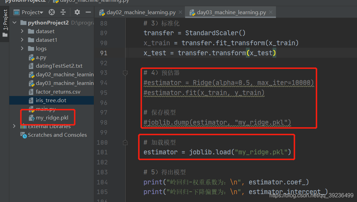Select the dataset1 folder icon
The height and width of the screenshot is (202, 357).
tap(31, 40)
